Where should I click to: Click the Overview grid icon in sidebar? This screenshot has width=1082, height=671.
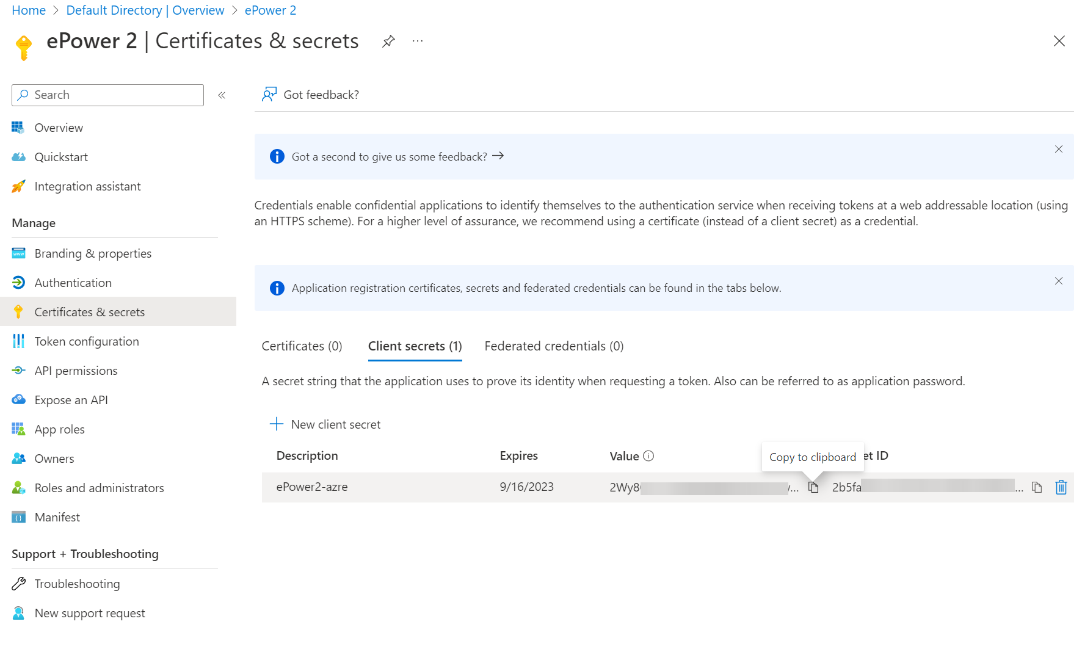point(18,128)
